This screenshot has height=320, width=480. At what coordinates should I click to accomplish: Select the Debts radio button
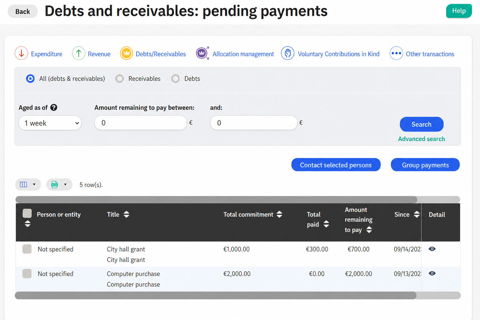[175, 78]
